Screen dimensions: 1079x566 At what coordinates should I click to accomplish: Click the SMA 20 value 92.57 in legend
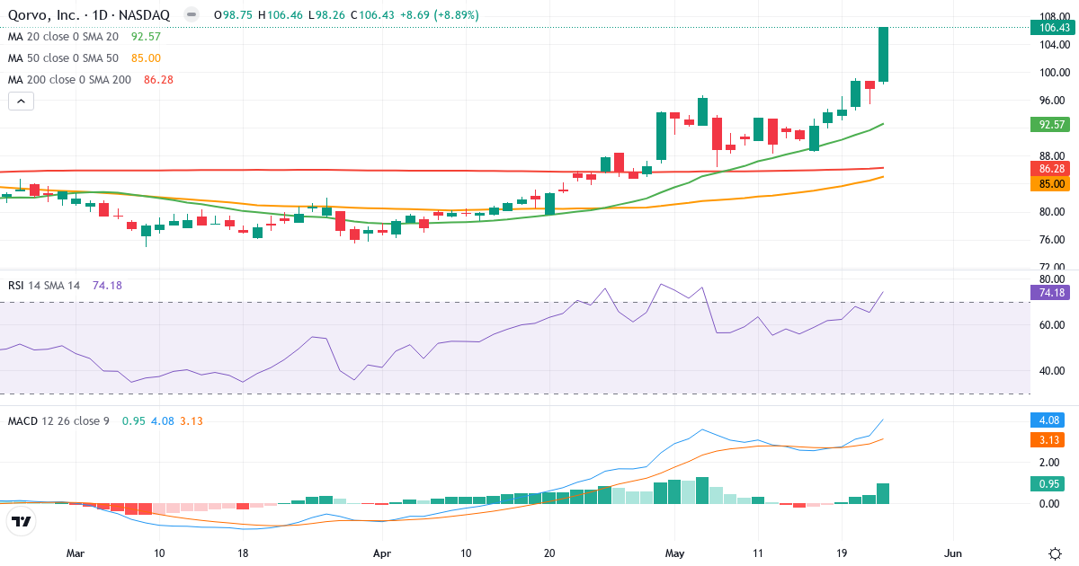(x=146, y=37)
